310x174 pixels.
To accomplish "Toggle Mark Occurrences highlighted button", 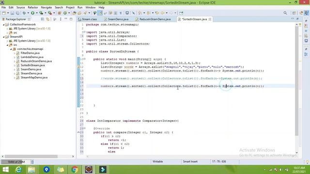I will [x=100, y=13].
